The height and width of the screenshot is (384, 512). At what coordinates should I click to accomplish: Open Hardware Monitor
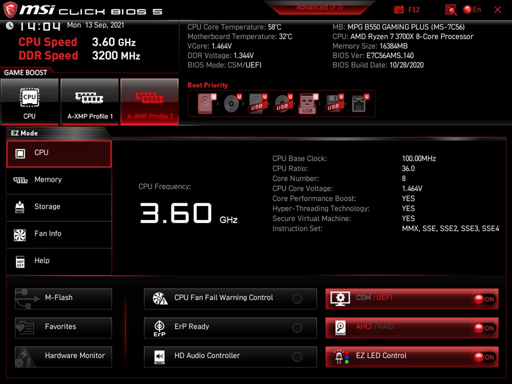pyautogui.click(x=63, y=357)
